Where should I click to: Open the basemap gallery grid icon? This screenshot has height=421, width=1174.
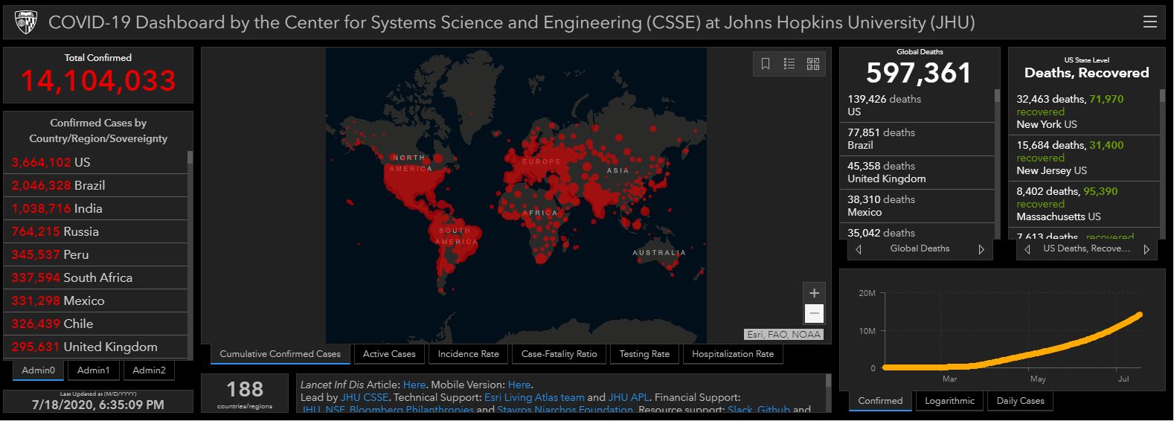(x=813, y=64)
